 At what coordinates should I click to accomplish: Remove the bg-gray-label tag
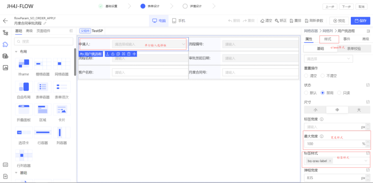click(330, 161)
